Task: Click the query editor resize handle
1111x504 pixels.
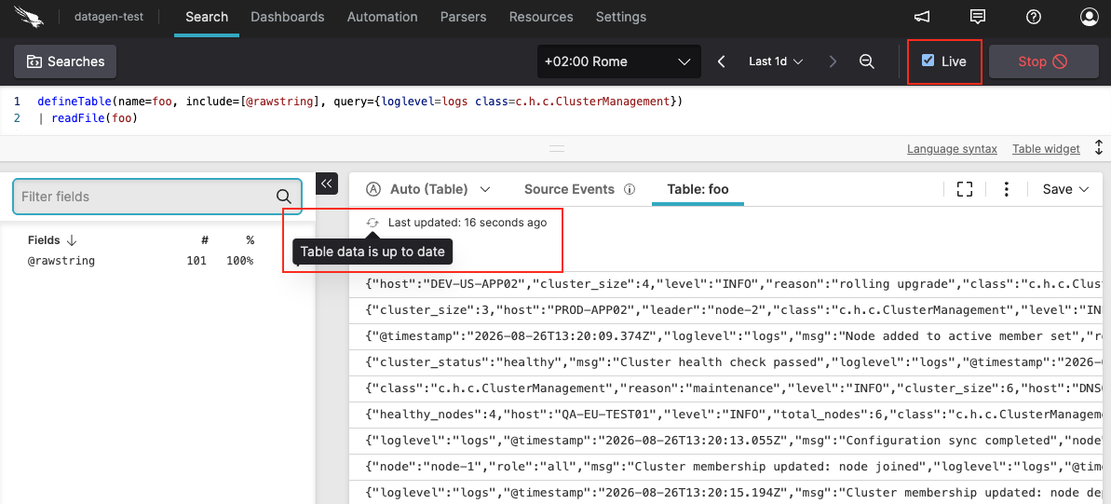Action: [x=557, y=148]
